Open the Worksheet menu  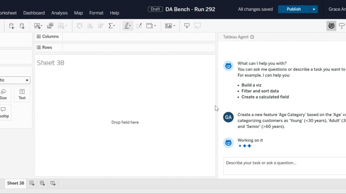pos(8,13)
